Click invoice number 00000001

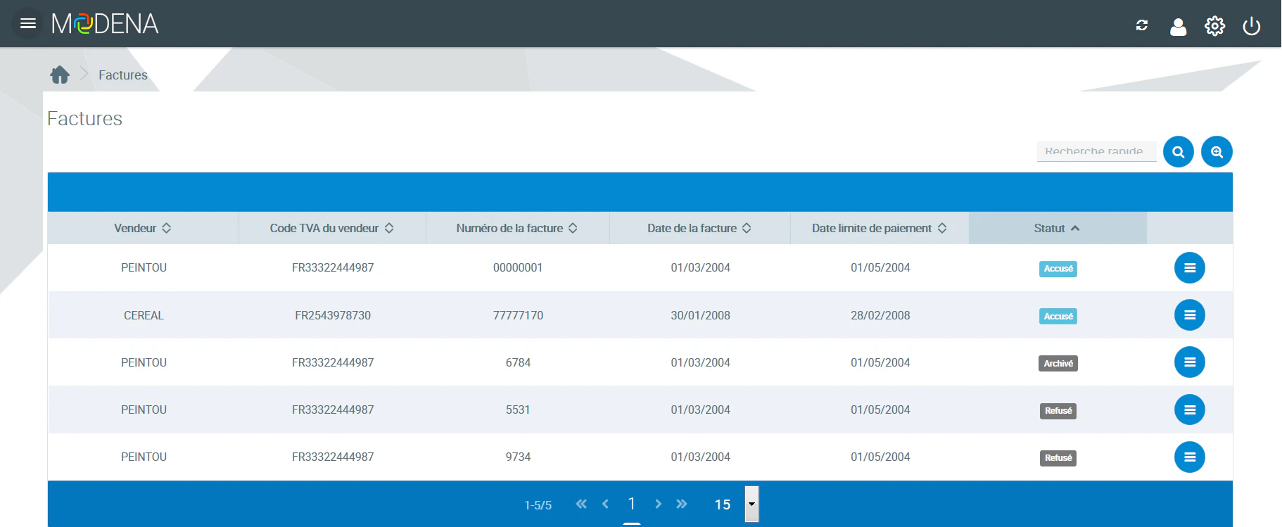518,267
